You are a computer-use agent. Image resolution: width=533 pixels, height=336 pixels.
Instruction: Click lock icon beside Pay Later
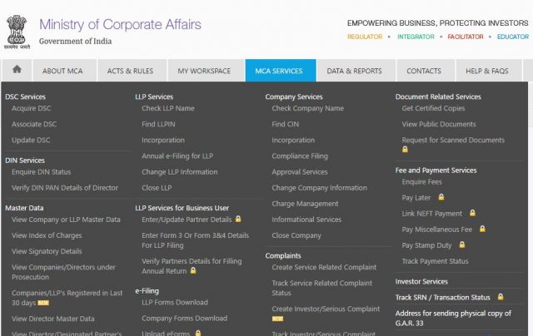pyautogui.click(x=441, y=197)
